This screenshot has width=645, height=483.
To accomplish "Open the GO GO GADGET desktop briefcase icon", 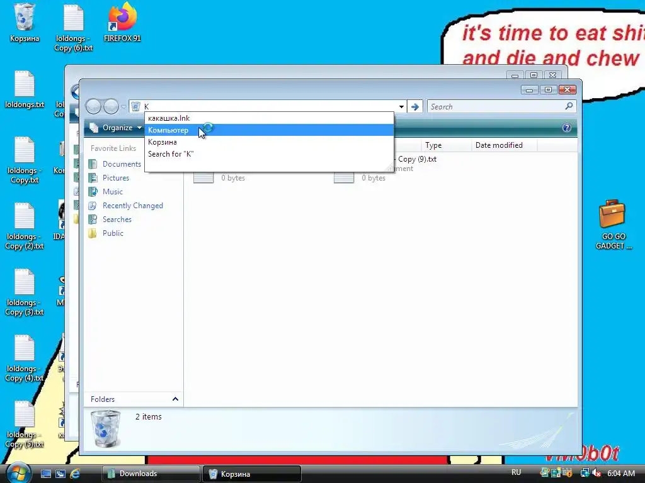I will 614,225.
